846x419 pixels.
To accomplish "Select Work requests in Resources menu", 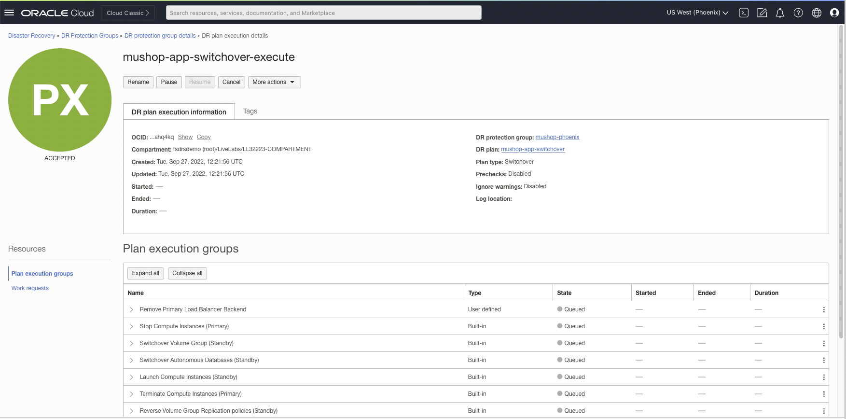I will click(30, 288).
